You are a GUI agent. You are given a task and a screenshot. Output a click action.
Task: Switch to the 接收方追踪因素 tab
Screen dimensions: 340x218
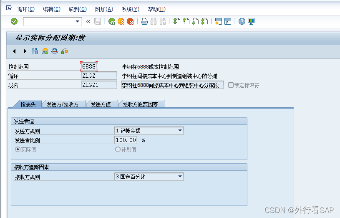pos(141,104)
